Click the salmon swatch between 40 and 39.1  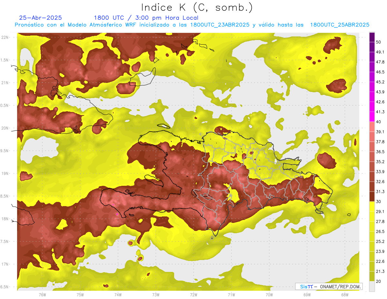[x=372, y=127]
